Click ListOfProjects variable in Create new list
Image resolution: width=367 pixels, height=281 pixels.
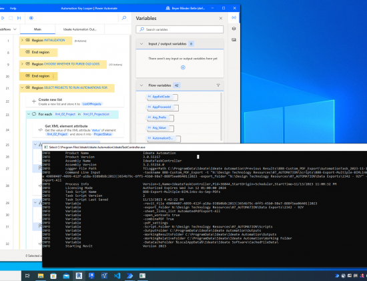pos(92,104)
